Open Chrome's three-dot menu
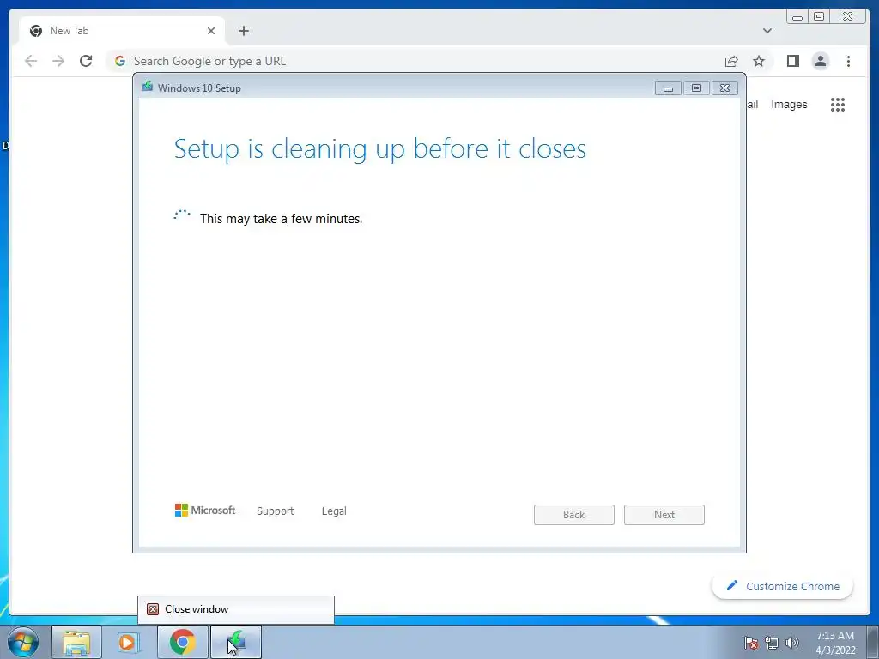 pos(848,61)
